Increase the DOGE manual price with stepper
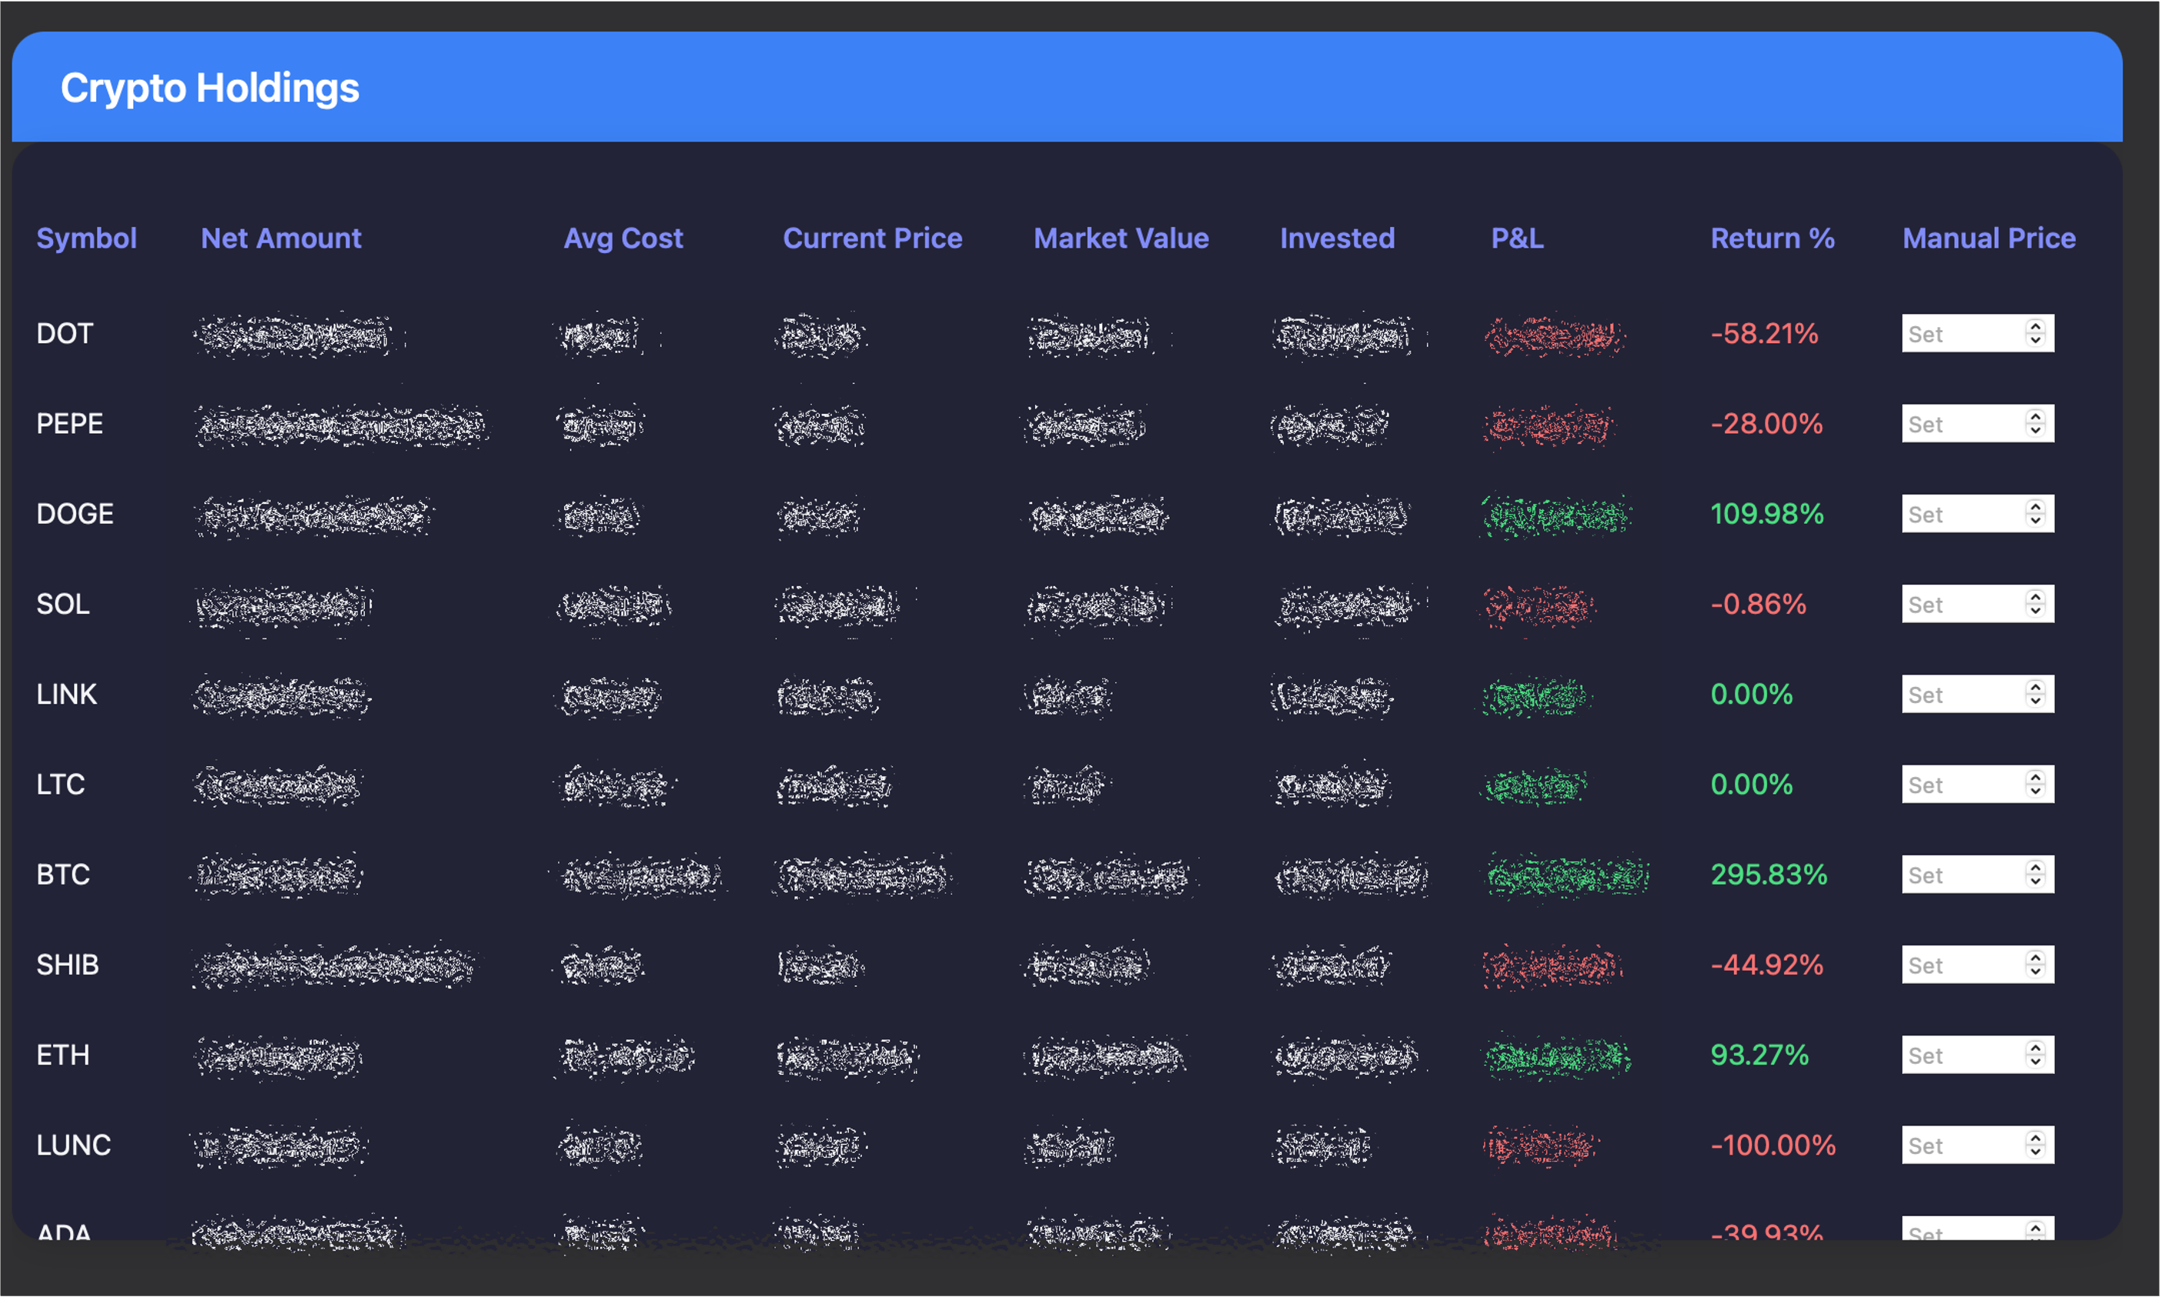 [2035, 507]
